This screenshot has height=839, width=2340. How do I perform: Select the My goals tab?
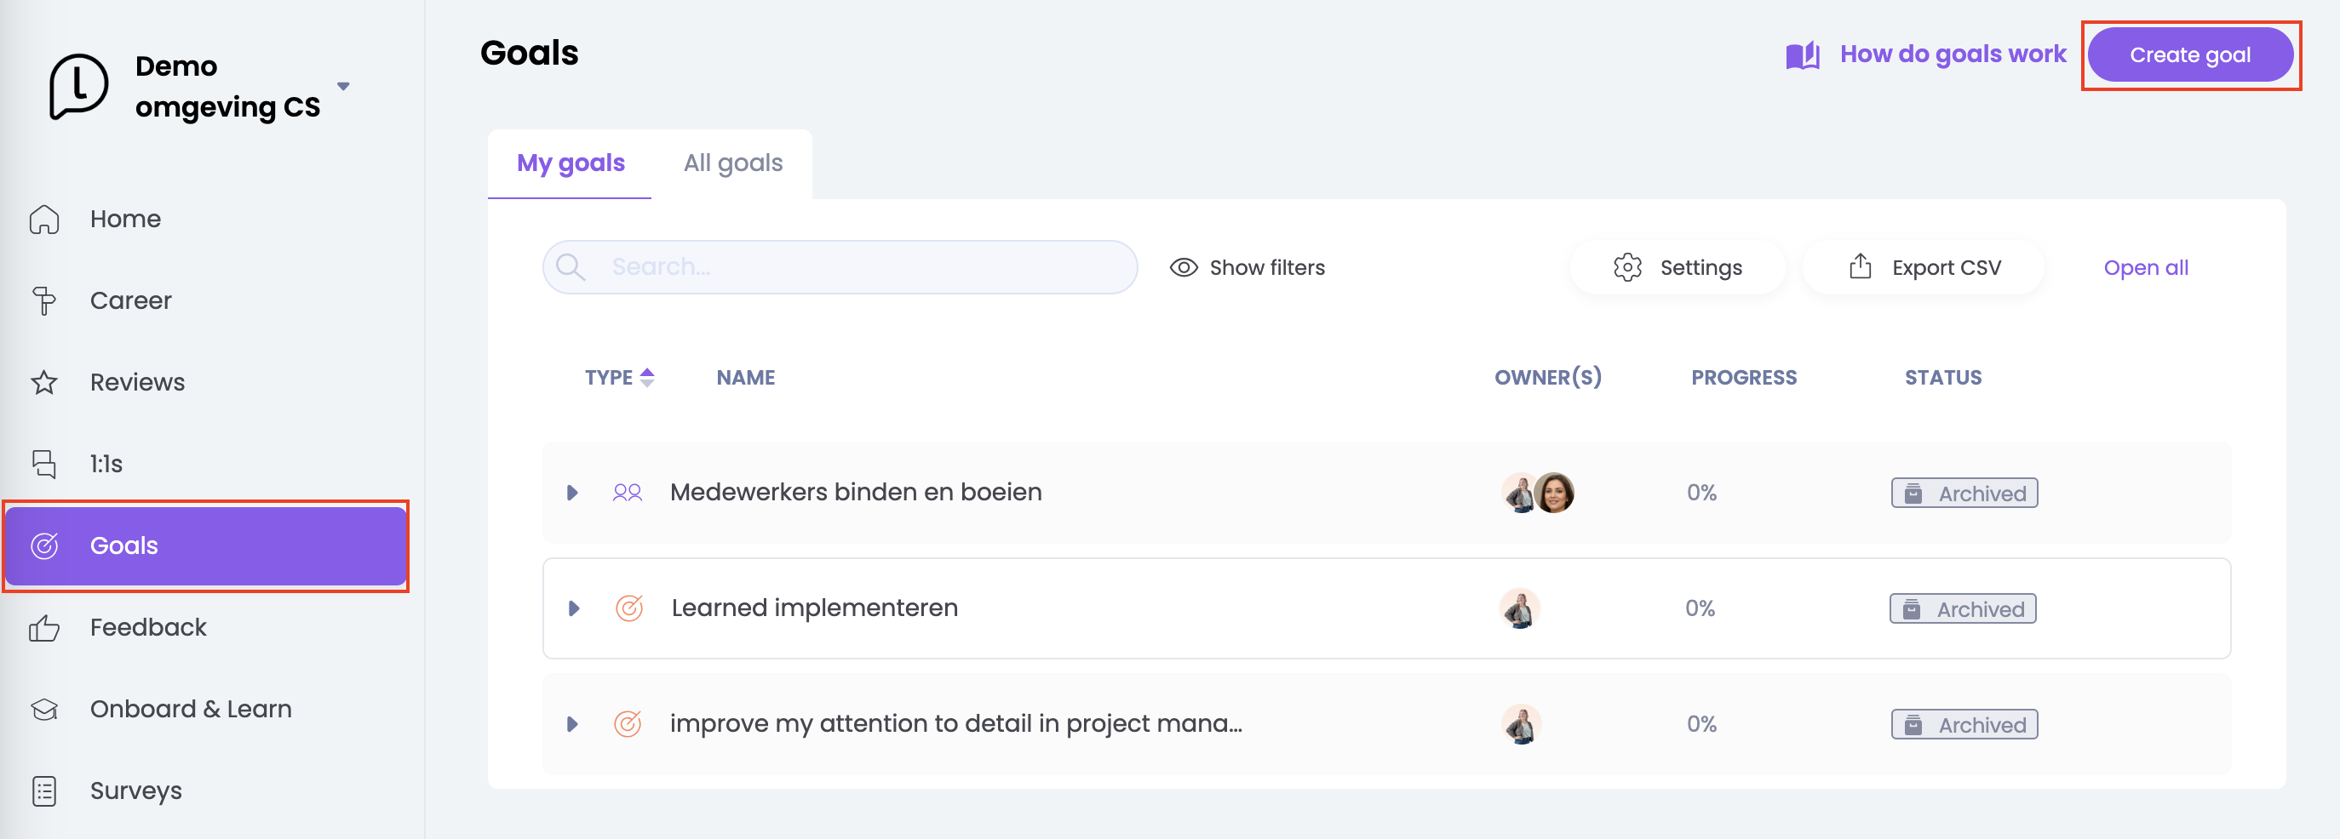(x=571, y=163)
